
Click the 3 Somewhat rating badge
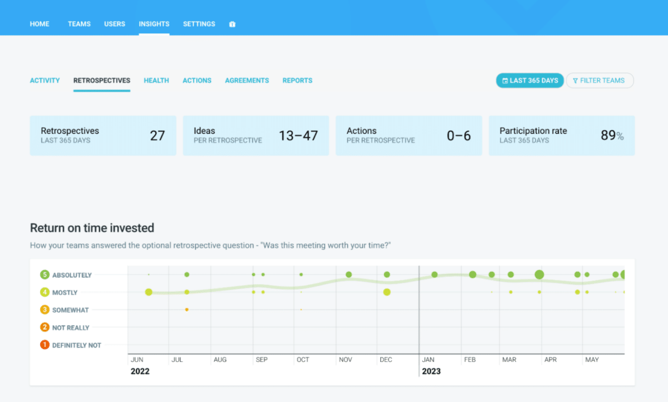tap(45, 310)
